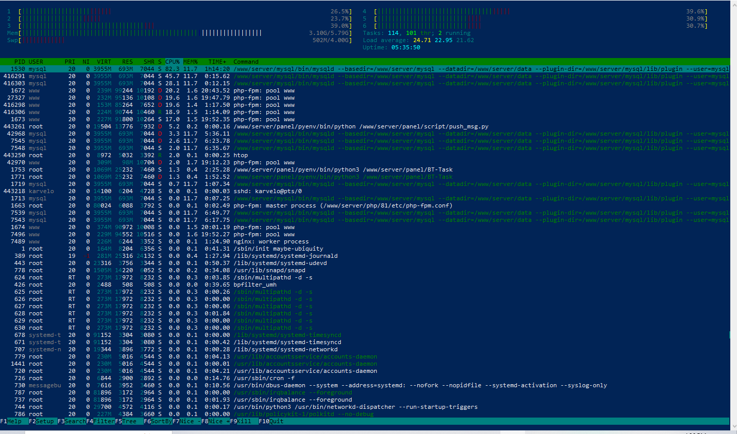The width and height of the screenshot is (737, 434).
Task: Click F3 Search in the function bar
Action: 71,421
